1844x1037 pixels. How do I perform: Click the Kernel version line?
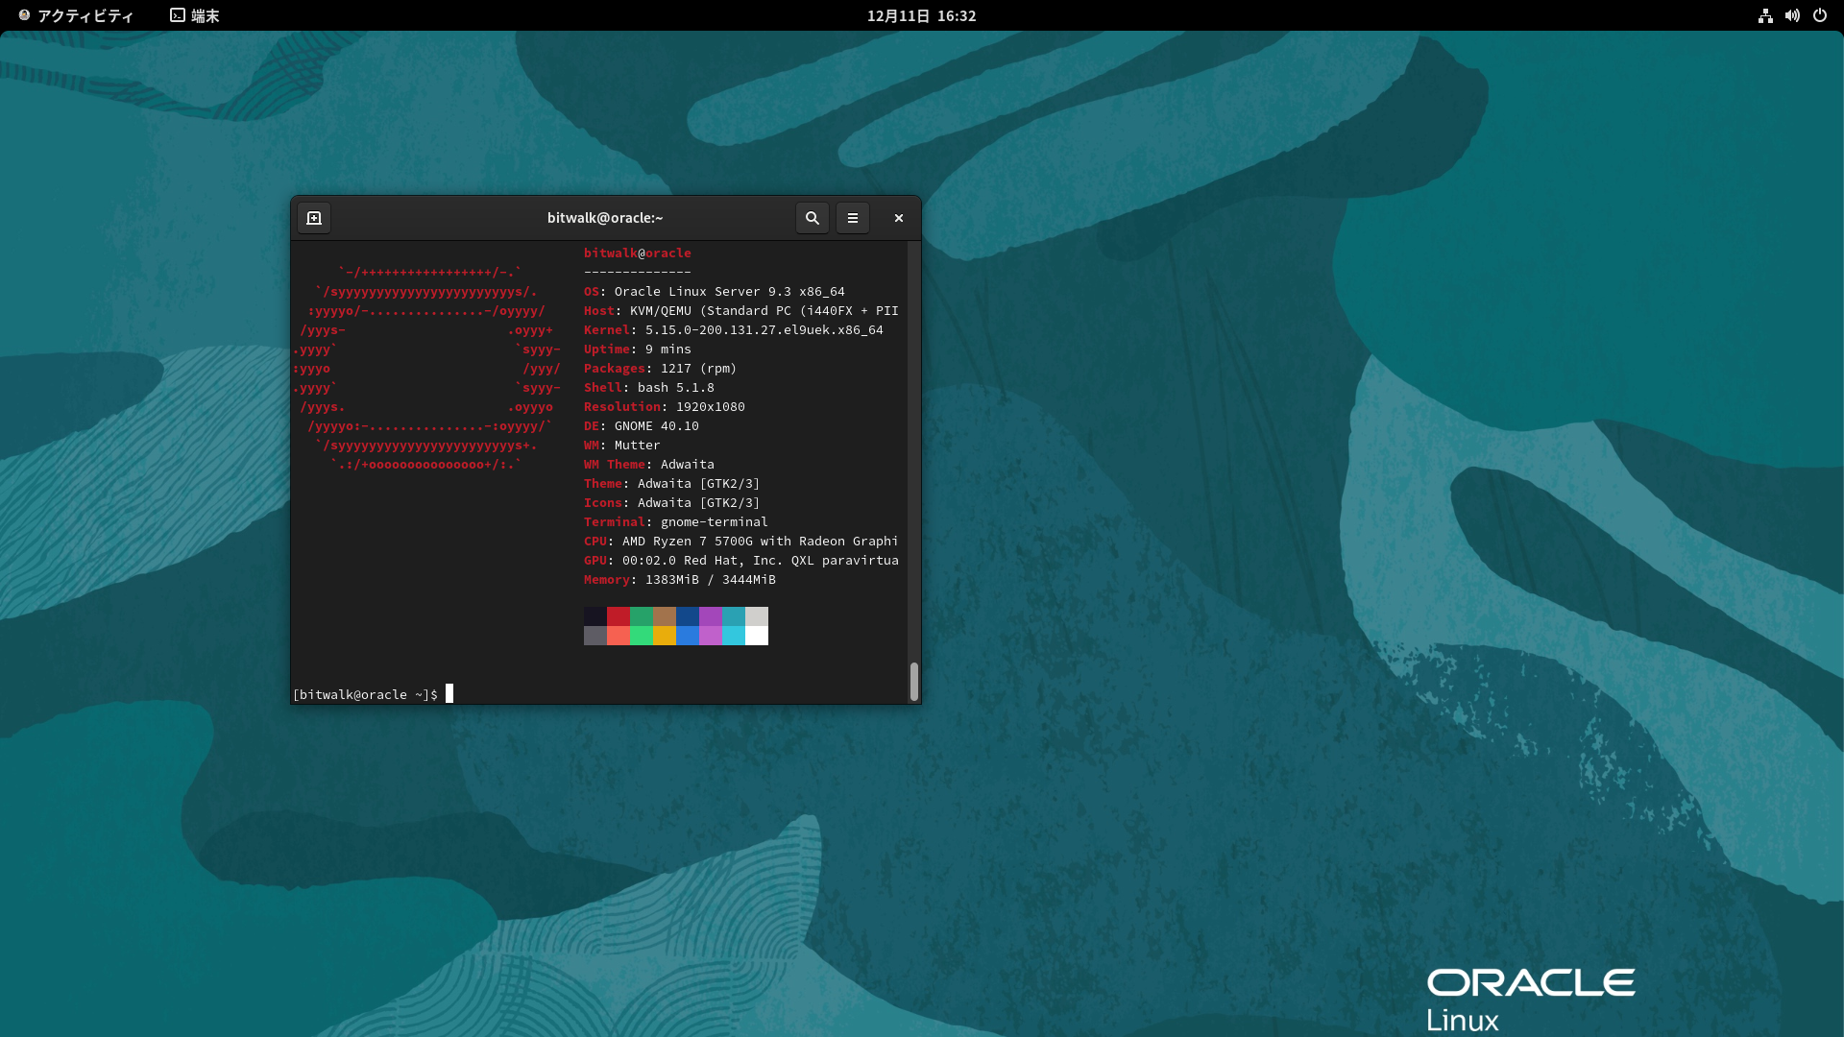coord(733,329)
